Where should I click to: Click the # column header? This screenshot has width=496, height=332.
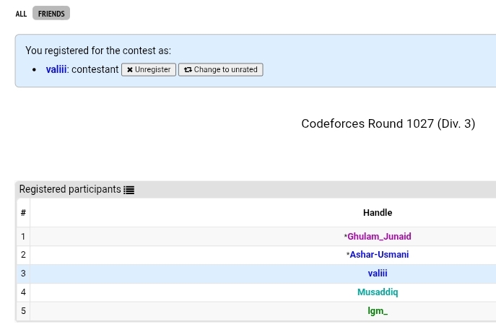click(23, 212)
